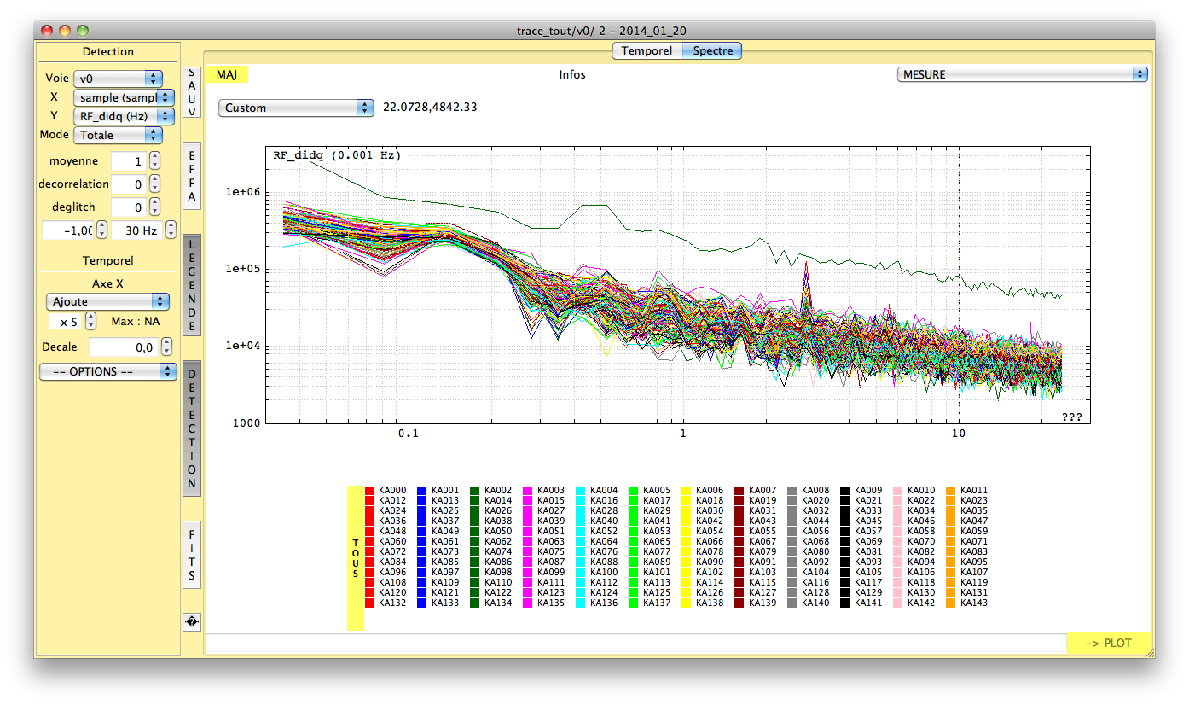Toggle the DETECTION vertical button
1189x705 pixels.
[192, 428]
